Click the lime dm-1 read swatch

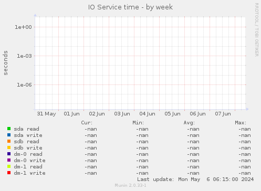[x=9, y=166]
